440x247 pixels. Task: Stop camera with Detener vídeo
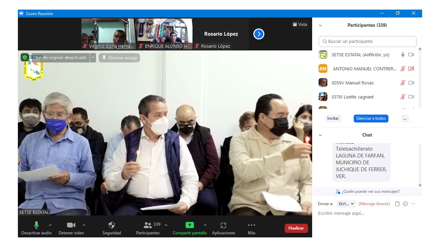(x=71, y=228)
